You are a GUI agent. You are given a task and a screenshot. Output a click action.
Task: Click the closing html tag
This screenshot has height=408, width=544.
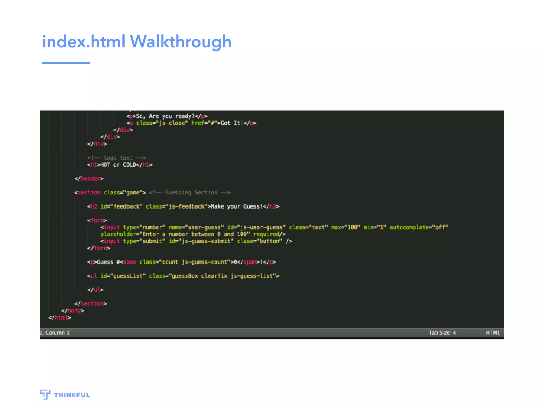click(60, 317)
